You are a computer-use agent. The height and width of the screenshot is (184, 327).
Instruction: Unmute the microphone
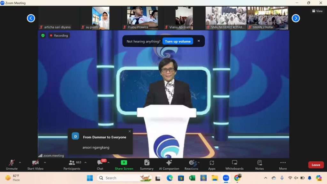tap(12, 163)
